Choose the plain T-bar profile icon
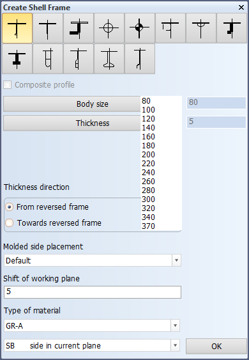This screenshot has width=249, height=360. (48, 28)
